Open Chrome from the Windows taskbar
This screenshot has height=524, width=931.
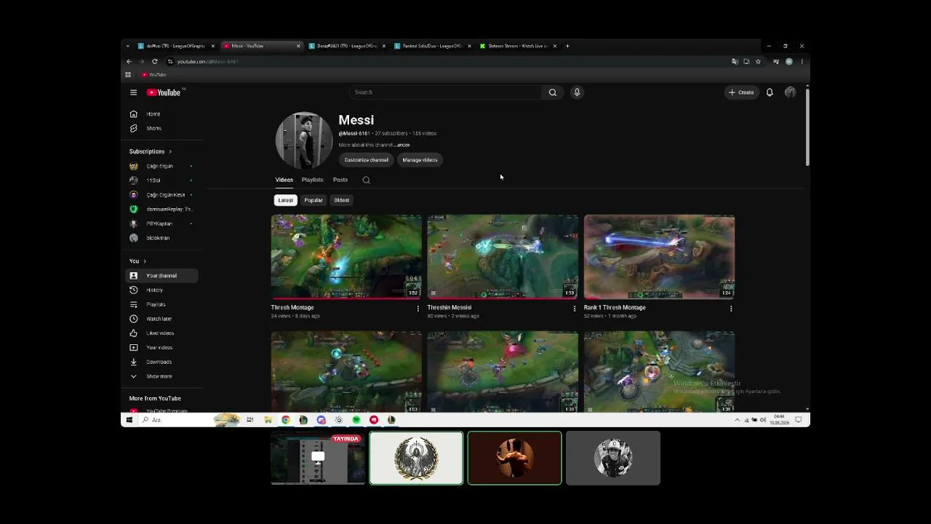pyautogui.click(x=286, y=420)
